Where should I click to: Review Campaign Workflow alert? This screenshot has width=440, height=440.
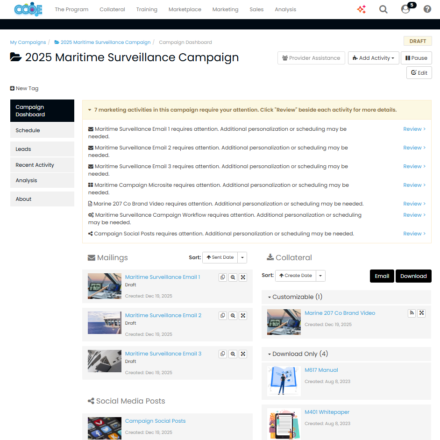[414, 215]
